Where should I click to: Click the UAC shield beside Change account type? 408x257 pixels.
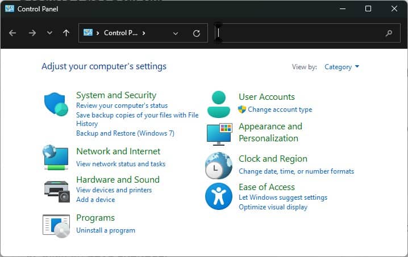pos(242,109)
